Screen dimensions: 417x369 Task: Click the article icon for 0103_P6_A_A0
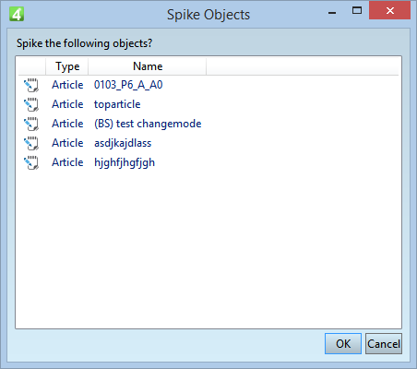(x=31, y=85)
